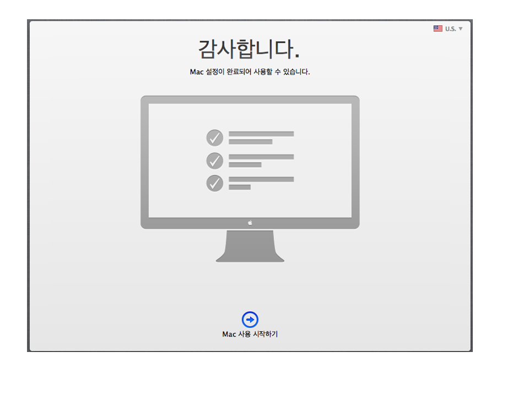Click the middle checkmark circle icon
529x396 pixels.
coord(214,161)
